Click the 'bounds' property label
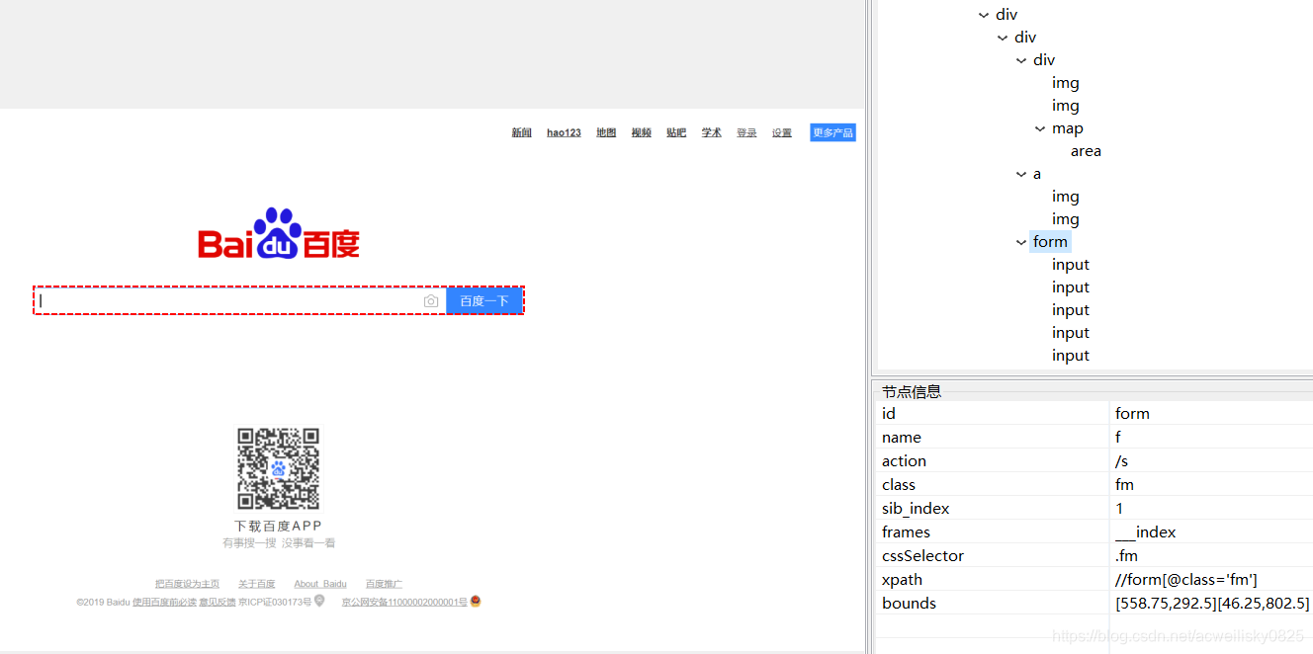1313x654 pixels. [x=909, y=604]
